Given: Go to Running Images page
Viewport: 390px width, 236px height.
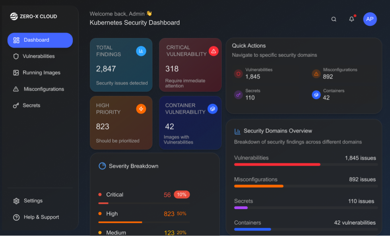Looking at the screenshot, I should [x=41, y=73].
